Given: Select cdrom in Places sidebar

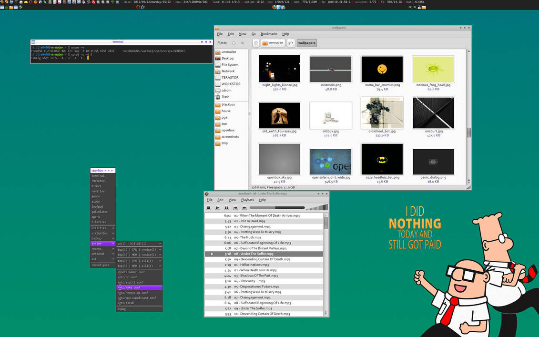Looking at the screenshot, I should [231, 91].
